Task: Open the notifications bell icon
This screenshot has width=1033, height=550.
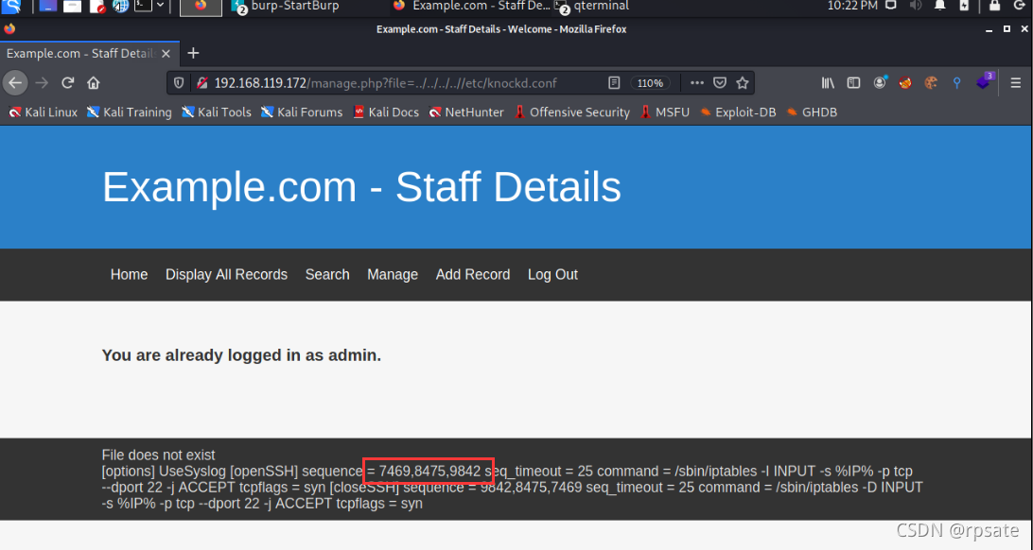Action: click(940, 6)
